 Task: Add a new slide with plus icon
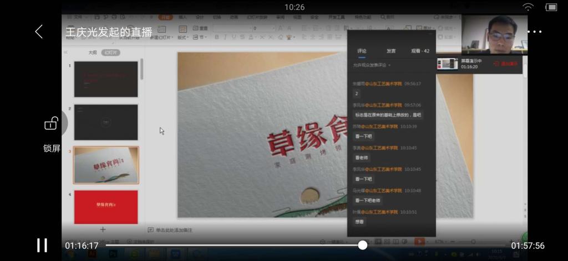[103, 229]
